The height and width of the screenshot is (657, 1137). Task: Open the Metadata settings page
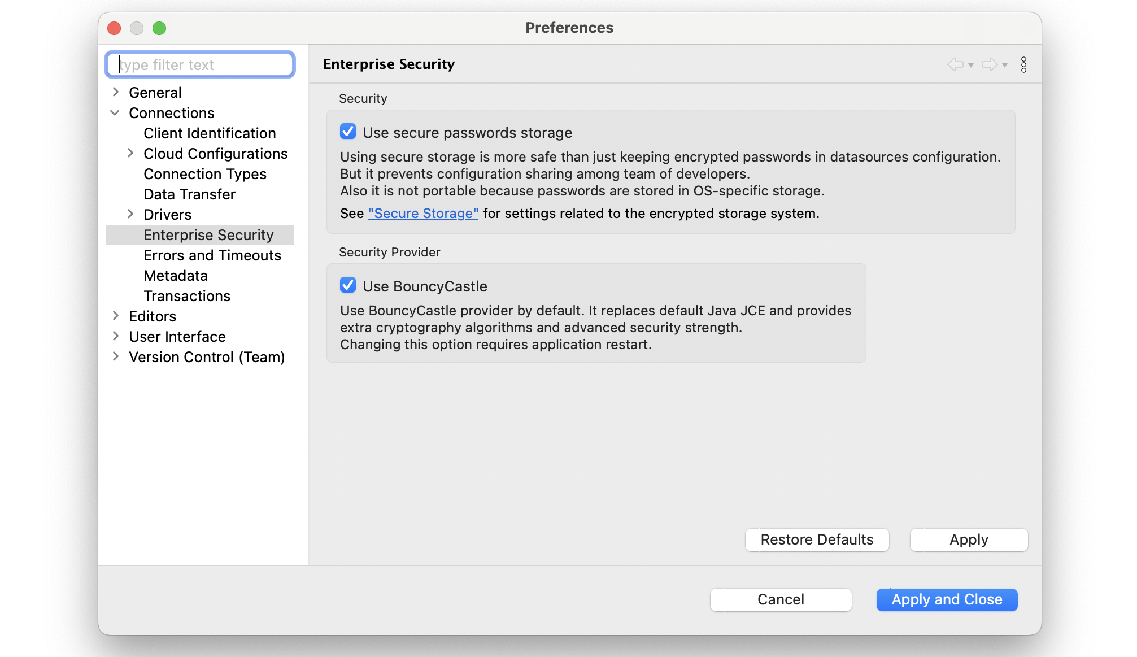(x=175, y=276)
